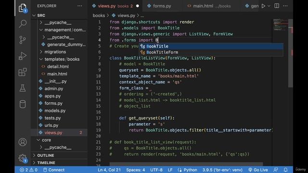The width and height of the screenshot is (308, 173).
Task: Select interpreter 3.9.5 ('br-env': venv)
Action: click(222, 170)
